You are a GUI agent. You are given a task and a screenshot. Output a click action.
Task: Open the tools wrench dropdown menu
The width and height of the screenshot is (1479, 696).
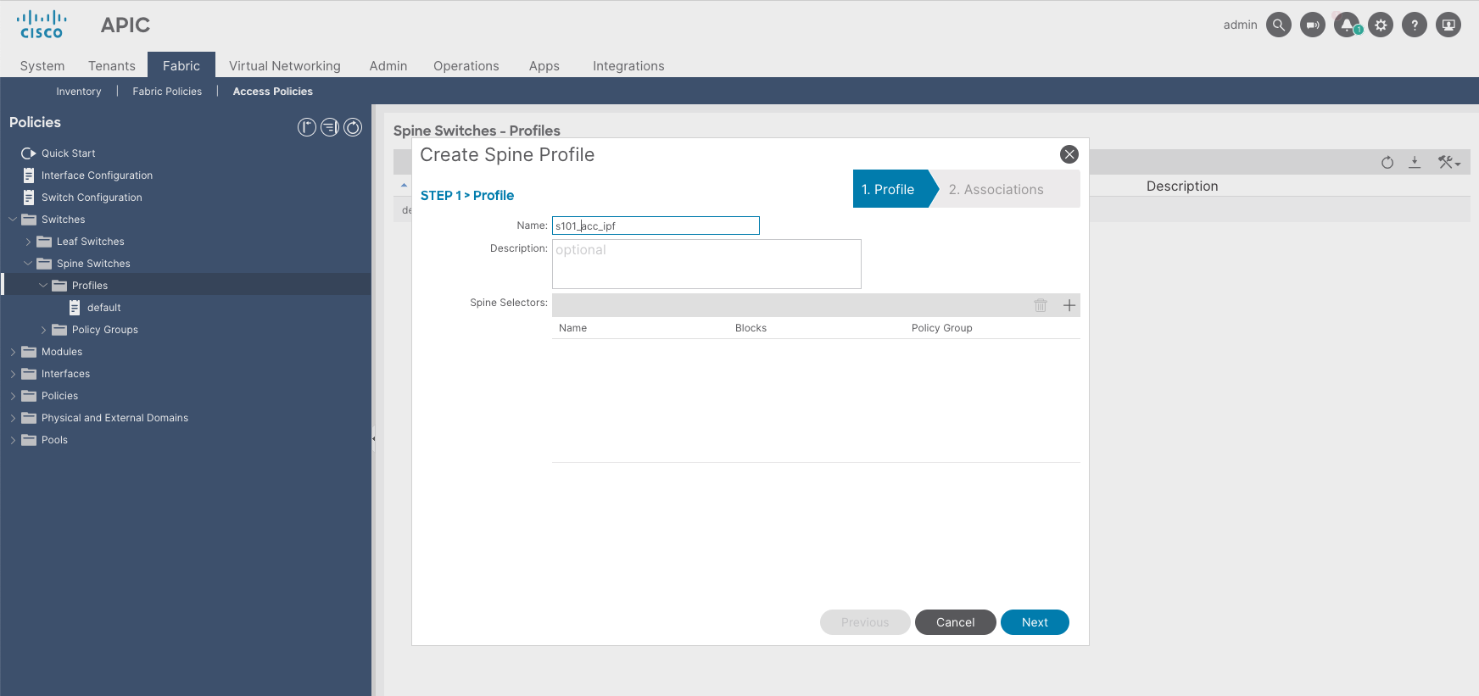1448,162
